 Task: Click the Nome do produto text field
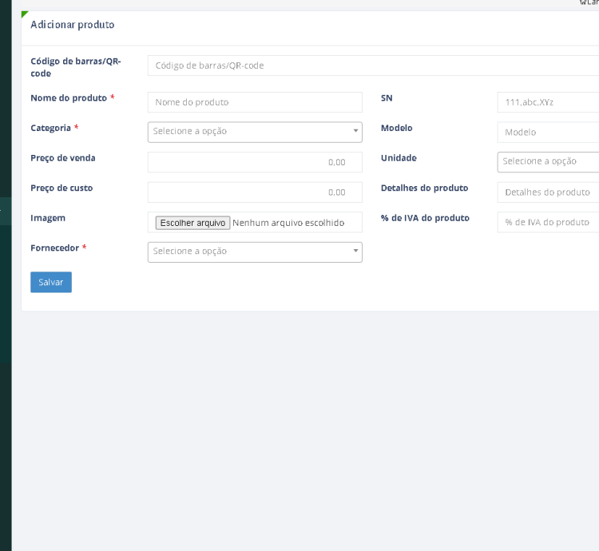click(x=255, y=102)
